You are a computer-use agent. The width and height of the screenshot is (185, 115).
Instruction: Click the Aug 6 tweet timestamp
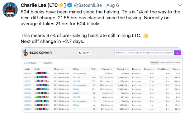pyautogui.click(x=112, y=5)
